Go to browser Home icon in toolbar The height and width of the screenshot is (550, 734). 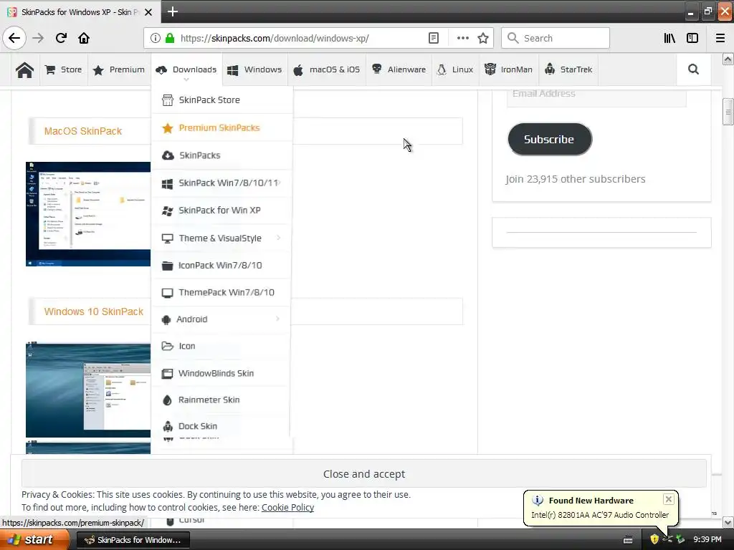click(x=84, y=38)
